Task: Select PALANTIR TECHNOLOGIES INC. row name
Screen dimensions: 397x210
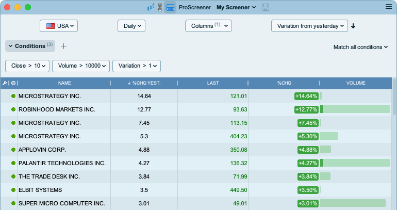Action: pyautogui.click(x=62, y=163)
